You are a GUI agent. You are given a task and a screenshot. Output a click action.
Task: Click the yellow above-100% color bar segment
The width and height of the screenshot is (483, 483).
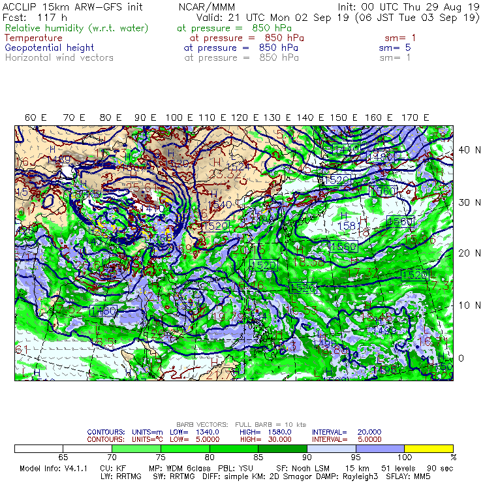click(x=429, y=448)
